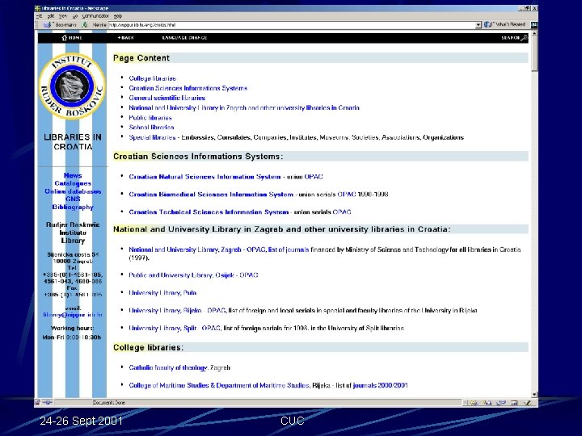Open Public and University Library, Osijek link
The image size is (582, 436).
[182, 275]
